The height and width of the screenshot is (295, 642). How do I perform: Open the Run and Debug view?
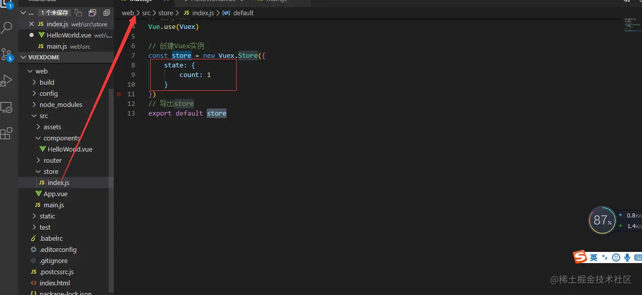coord(7,81)
